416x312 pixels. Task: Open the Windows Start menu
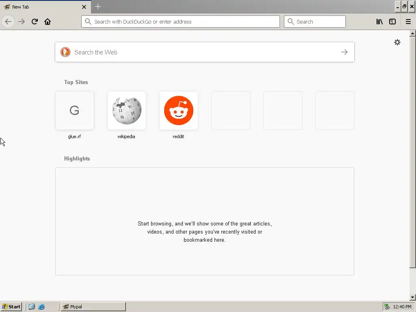11,307
